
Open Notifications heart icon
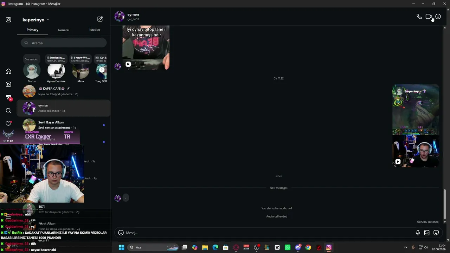click(8, 124)
